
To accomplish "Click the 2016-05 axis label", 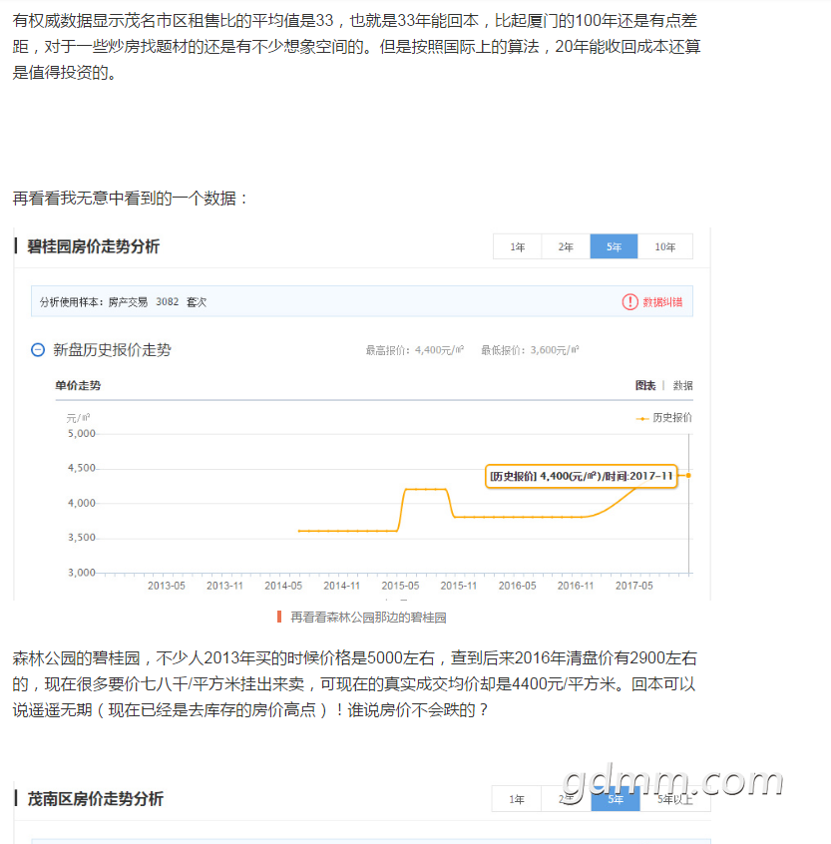I will coord(517,586).
